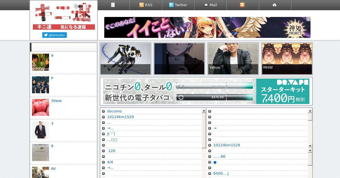Click scroll up arrow of right lower list

pyautogui.click(x=310, y=151)
